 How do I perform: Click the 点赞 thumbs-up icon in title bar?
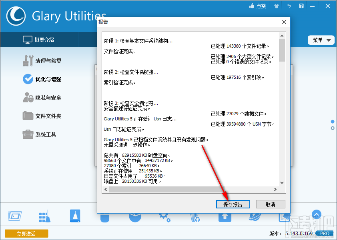pyautogui.click(x=252, y=6)
